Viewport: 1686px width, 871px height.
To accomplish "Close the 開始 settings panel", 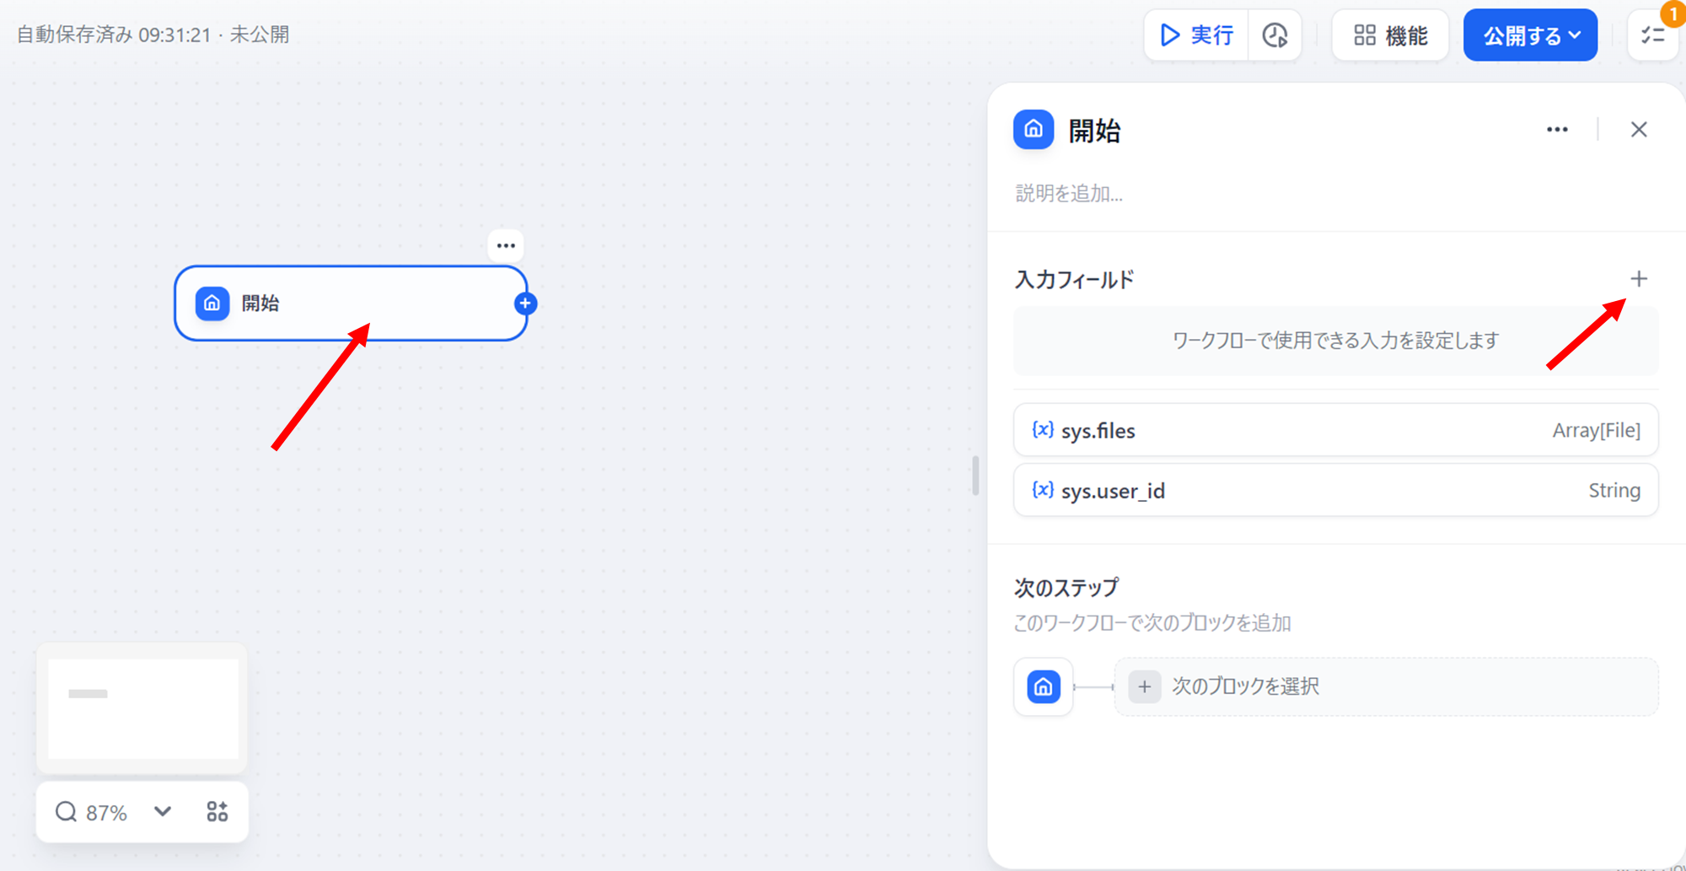I will pyautogui.click(x=1638, y=130).
